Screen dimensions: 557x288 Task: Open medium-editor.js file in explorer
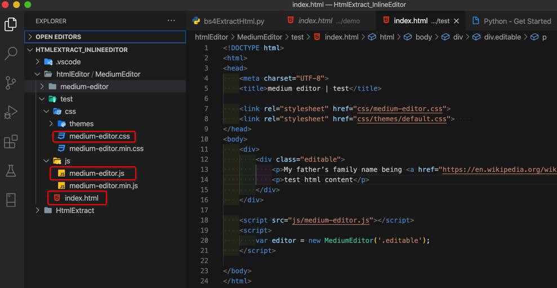[97, 174]
